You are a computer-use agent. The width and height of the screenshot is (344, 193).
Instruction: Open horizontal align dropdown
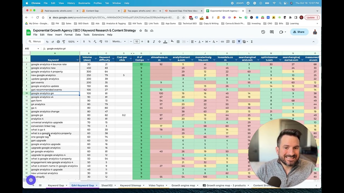[193, 42]
